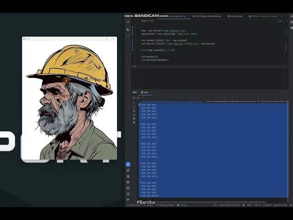Open Run panel options menu
293x220 pixels.
point(282,92)
